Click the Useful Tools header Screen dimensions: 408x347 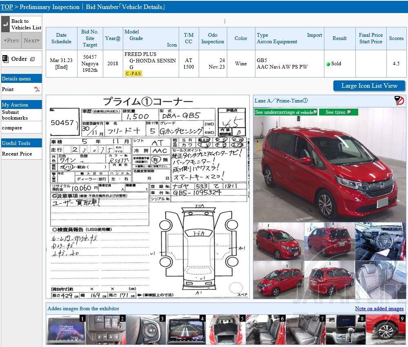click(x=16, y=143)
